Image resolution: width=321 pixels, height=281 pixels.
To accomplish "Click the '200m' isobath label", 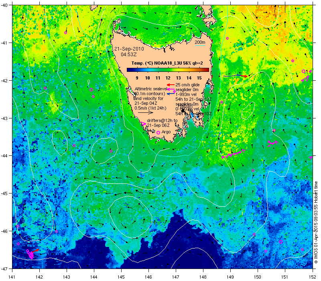I will point(200,42).
